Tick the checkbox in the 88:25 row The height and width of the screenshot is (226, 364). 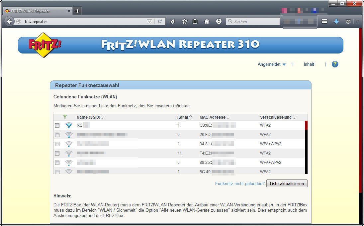pyautogui.click(x=57, y=163)
